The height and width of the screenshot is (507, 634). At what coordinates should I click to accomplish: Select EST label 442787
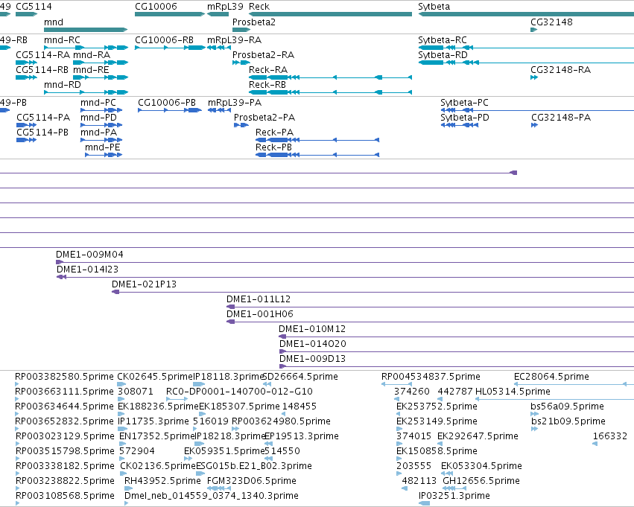pos(455,392)
